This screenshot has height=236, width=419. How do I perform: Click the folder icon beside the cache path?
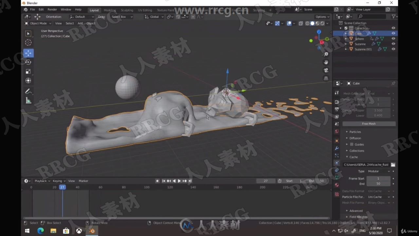click(x=393, y=165)
